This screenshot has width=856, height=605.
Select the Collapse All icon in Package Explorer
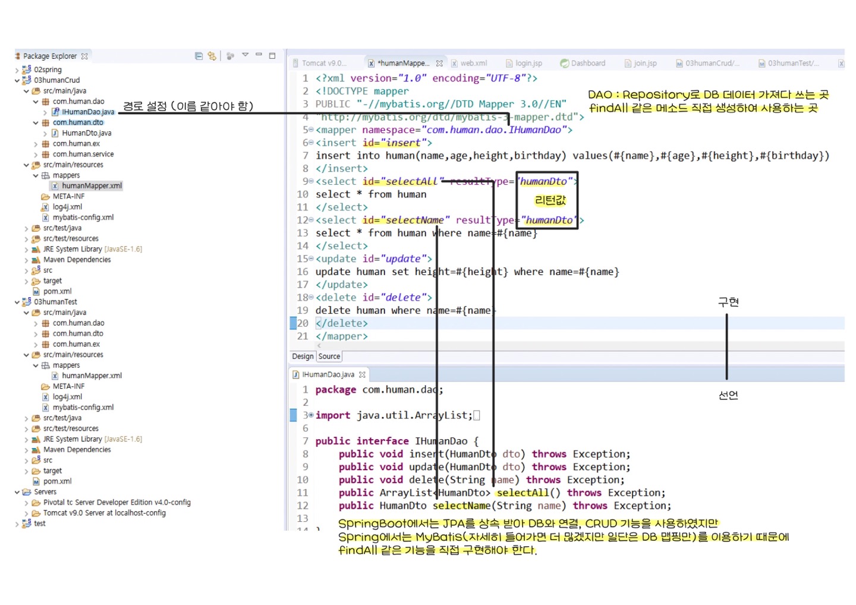pos(199,56)
